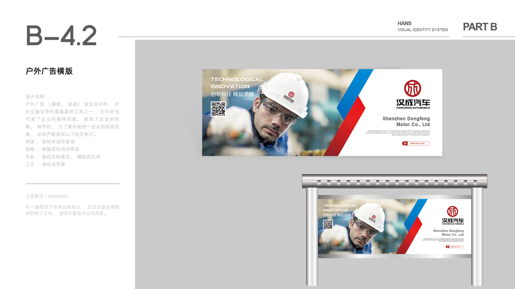515x289 pixels.
Task: Click the "PART B" label
Action: 480,27
